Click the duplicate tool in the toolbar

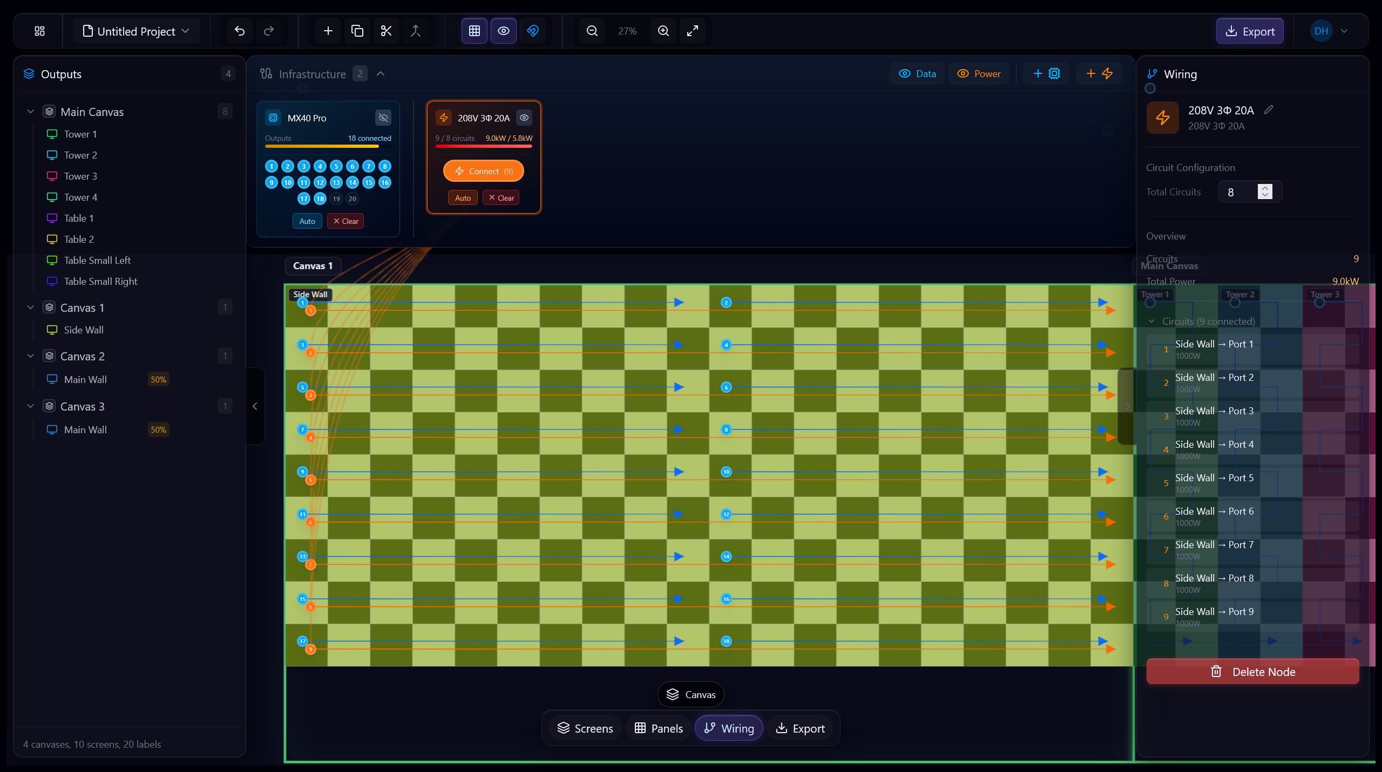357,31
